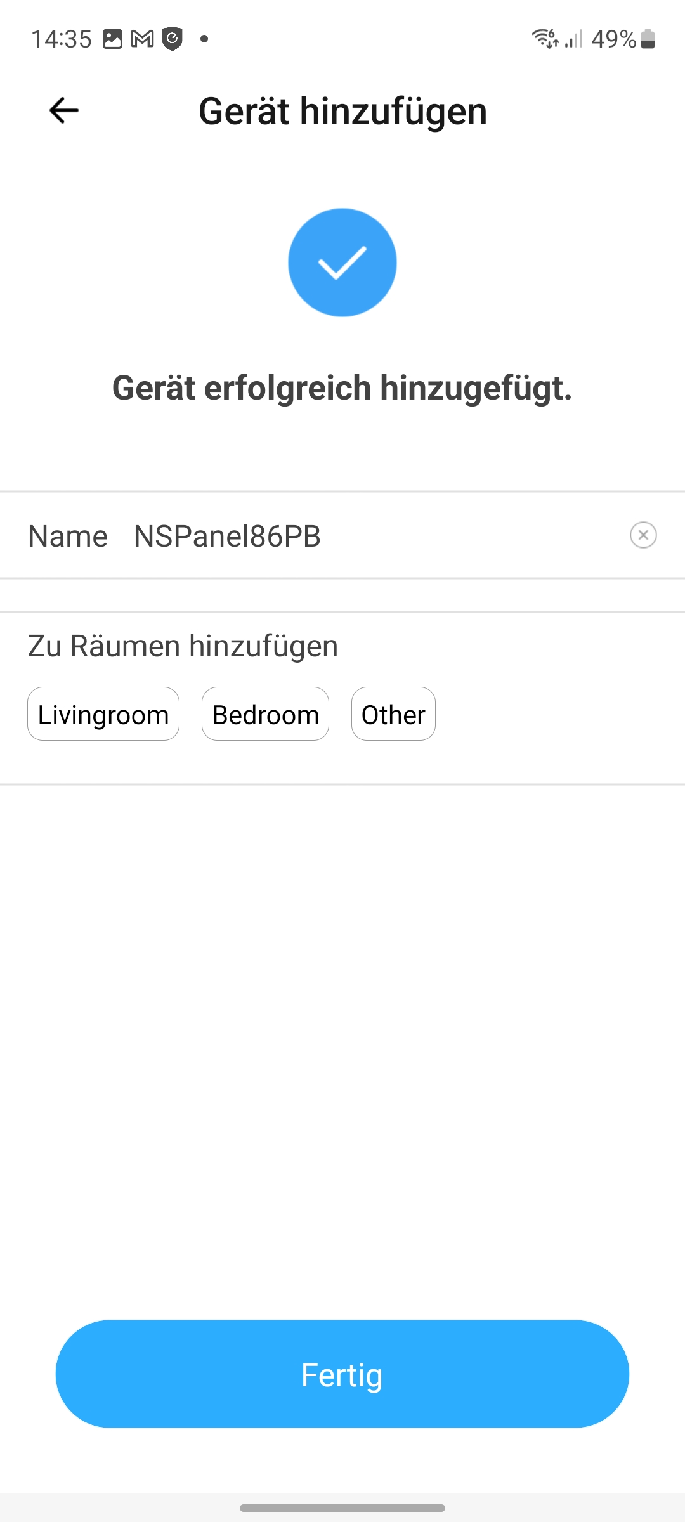The image size is (685, 1522).
Task: Tap the picture notification icon in status bar
Action: [x=112, y=39]
